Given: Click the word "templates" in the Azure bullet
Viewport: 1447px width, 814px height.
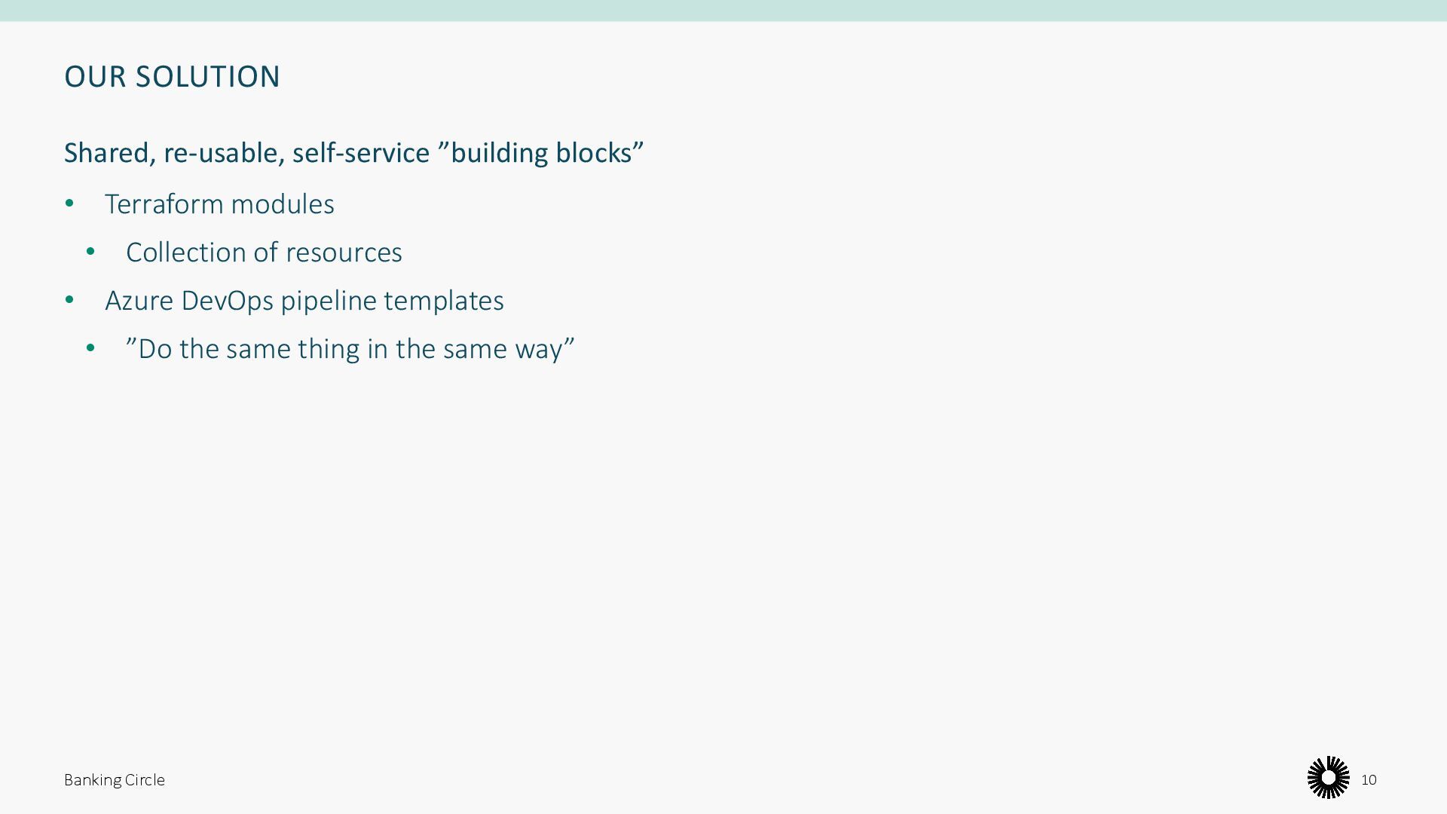Looking at the screenshot, I should [443, 301].
